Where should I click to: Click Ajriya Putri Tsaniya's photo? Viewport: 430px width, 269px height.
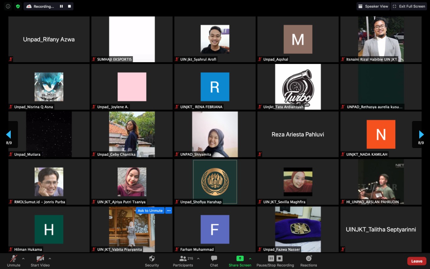pyautogui.click(x=132, y=182)
